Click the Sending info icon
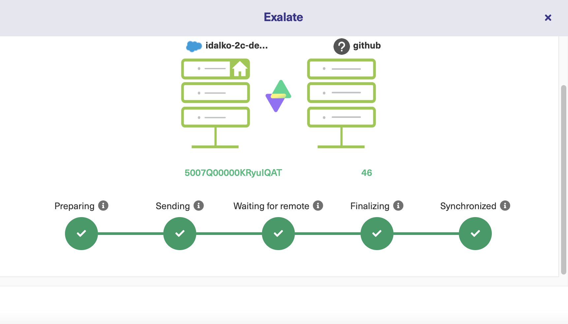This screenshot has height=324, width=568. (199, 206)
